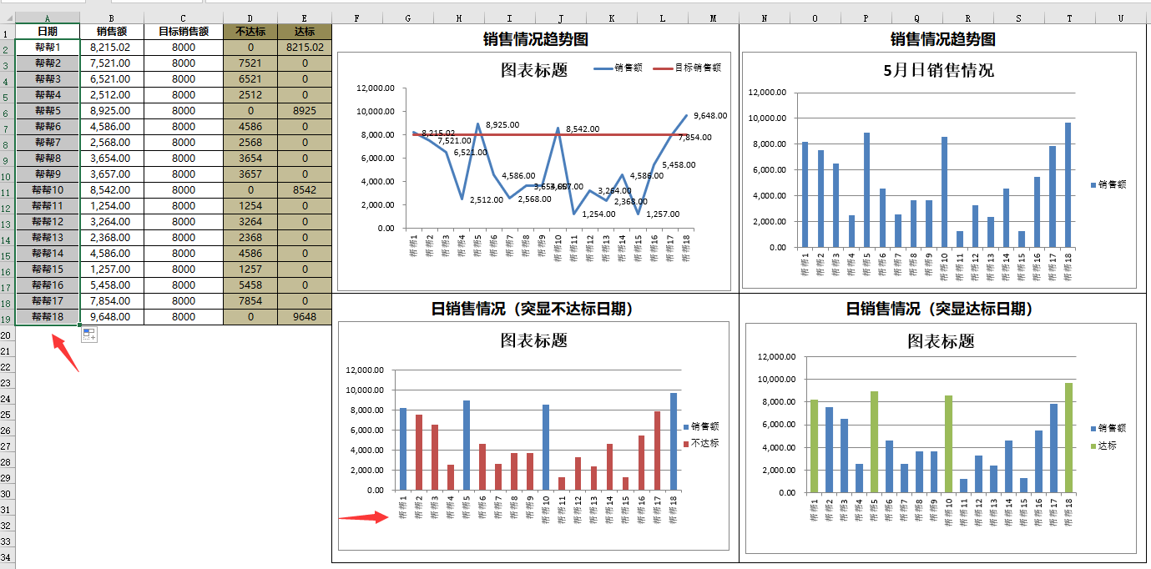Select row 1 header
This screenshot has height=569, width=1151.
click(8, 32)
